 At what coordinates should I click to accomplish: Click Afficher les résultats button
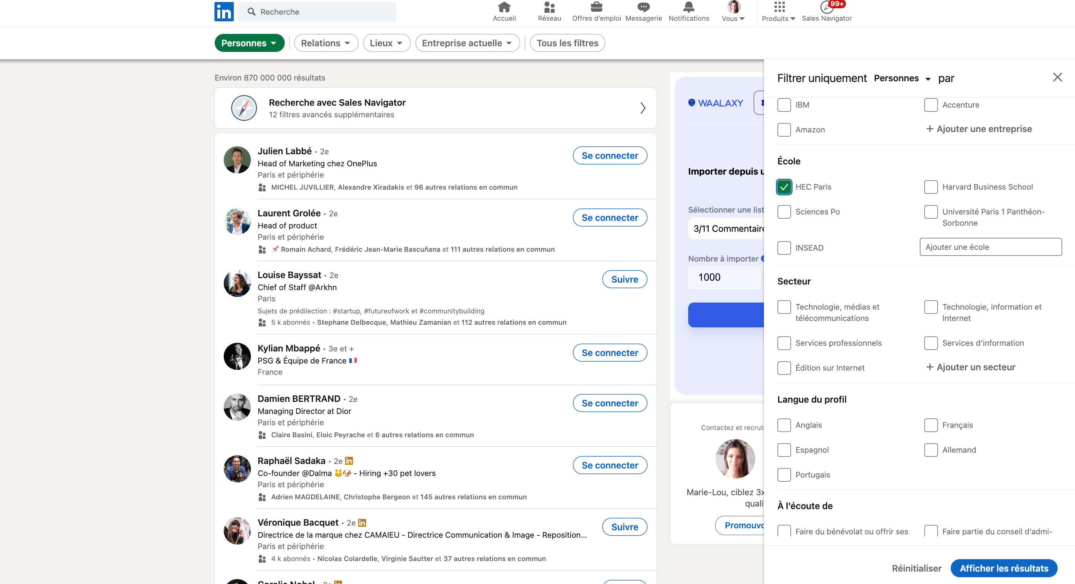[1004, 568]
